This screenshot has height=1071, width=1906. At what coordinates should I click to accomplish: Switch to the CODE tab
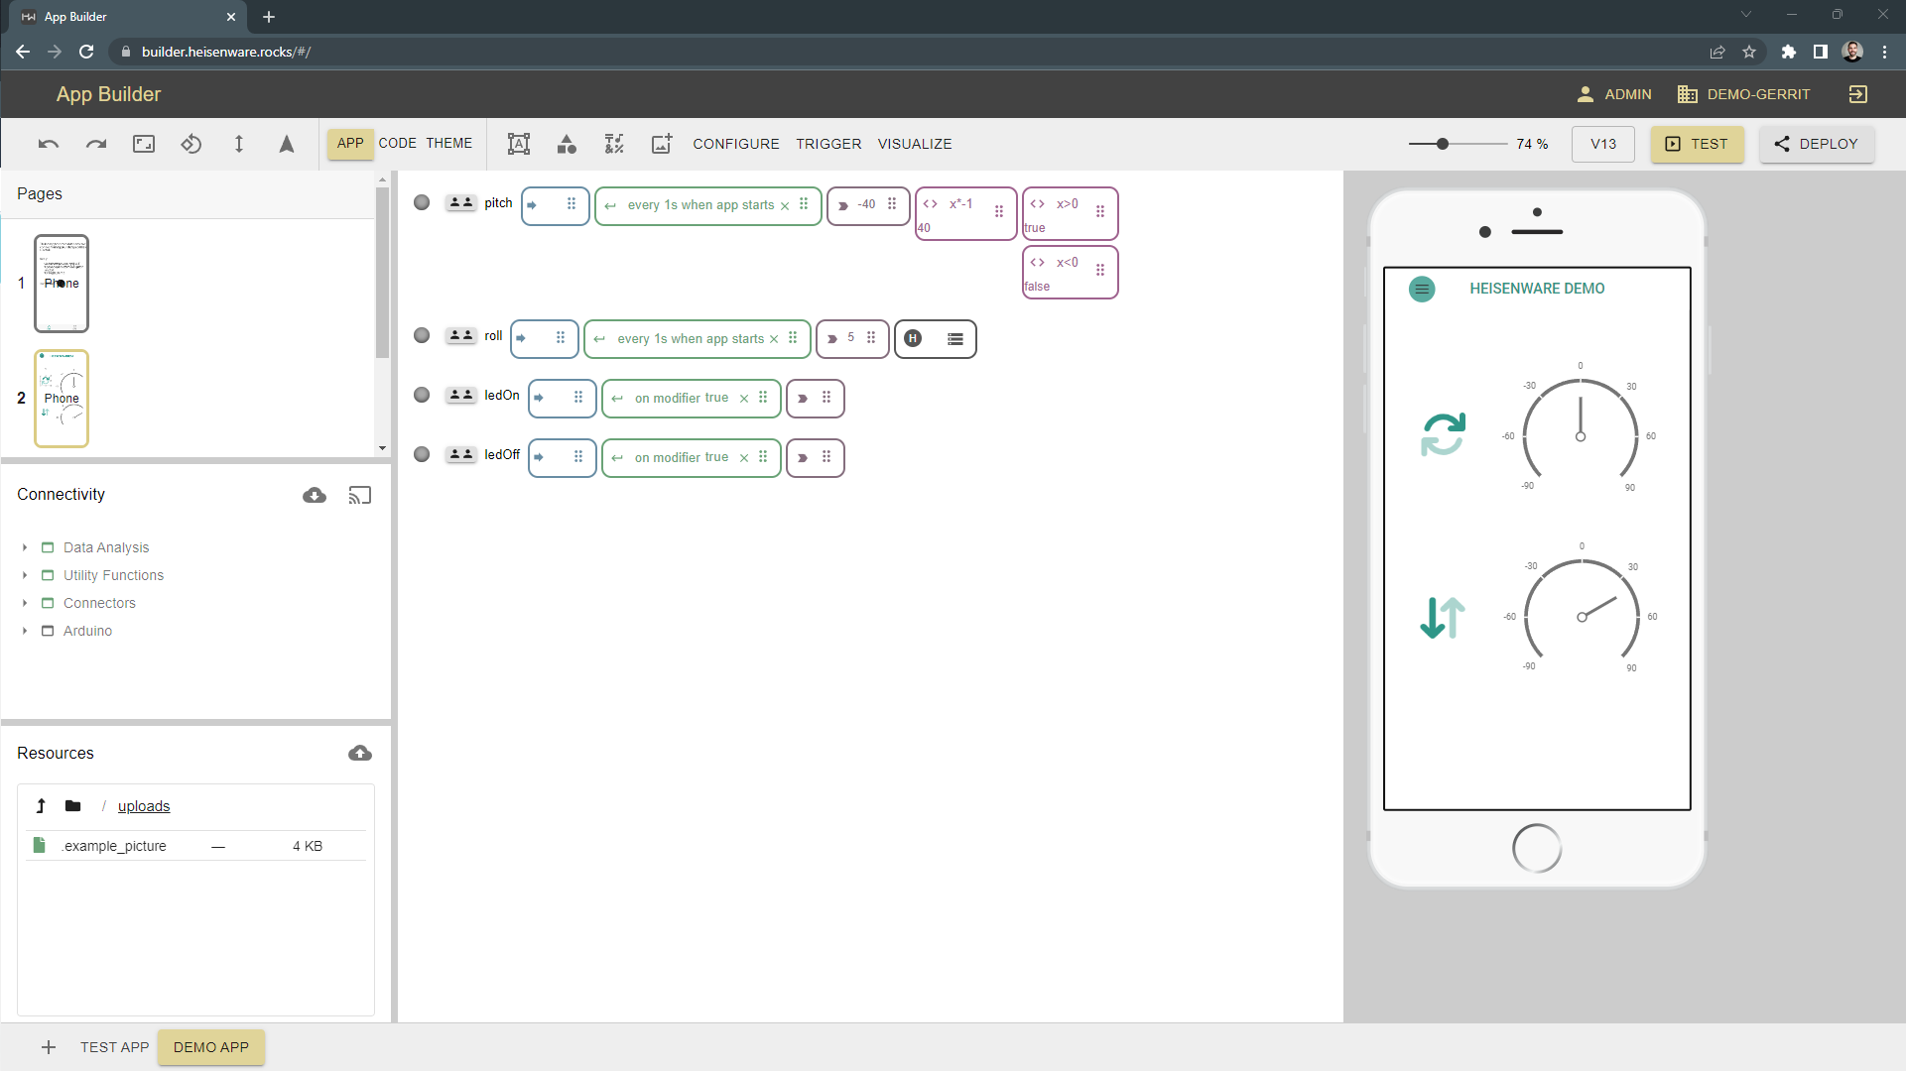pos(397,144)
